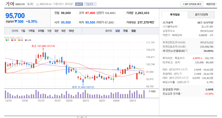Click the calendar icon beside the date

click(37, 4)
